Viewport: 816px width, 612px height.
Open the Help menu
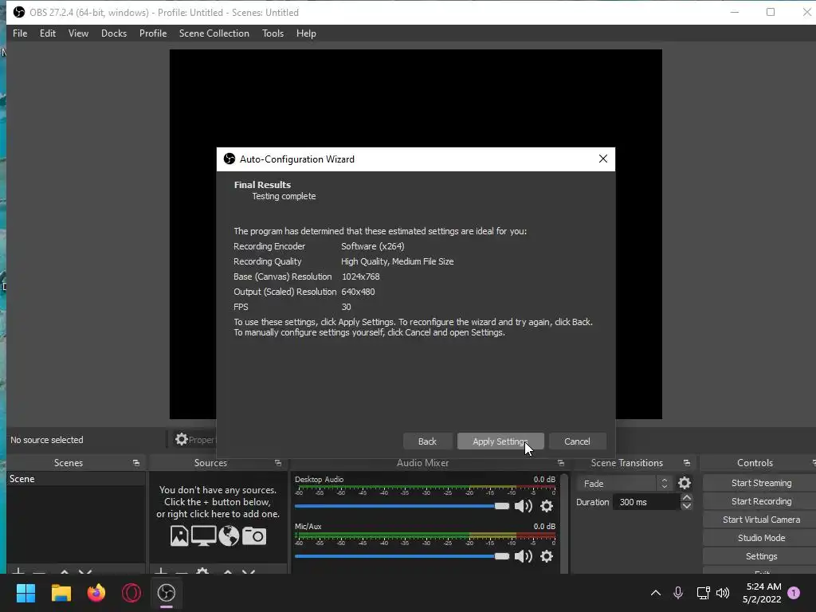pyautogui.click(x=306, y=33)
